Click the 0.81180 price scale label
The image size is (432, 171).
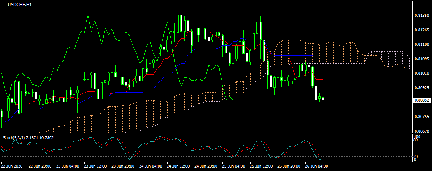(x=422, y=44)
